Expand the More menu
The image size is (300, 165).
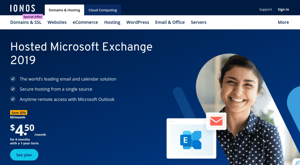click(283, 22)
